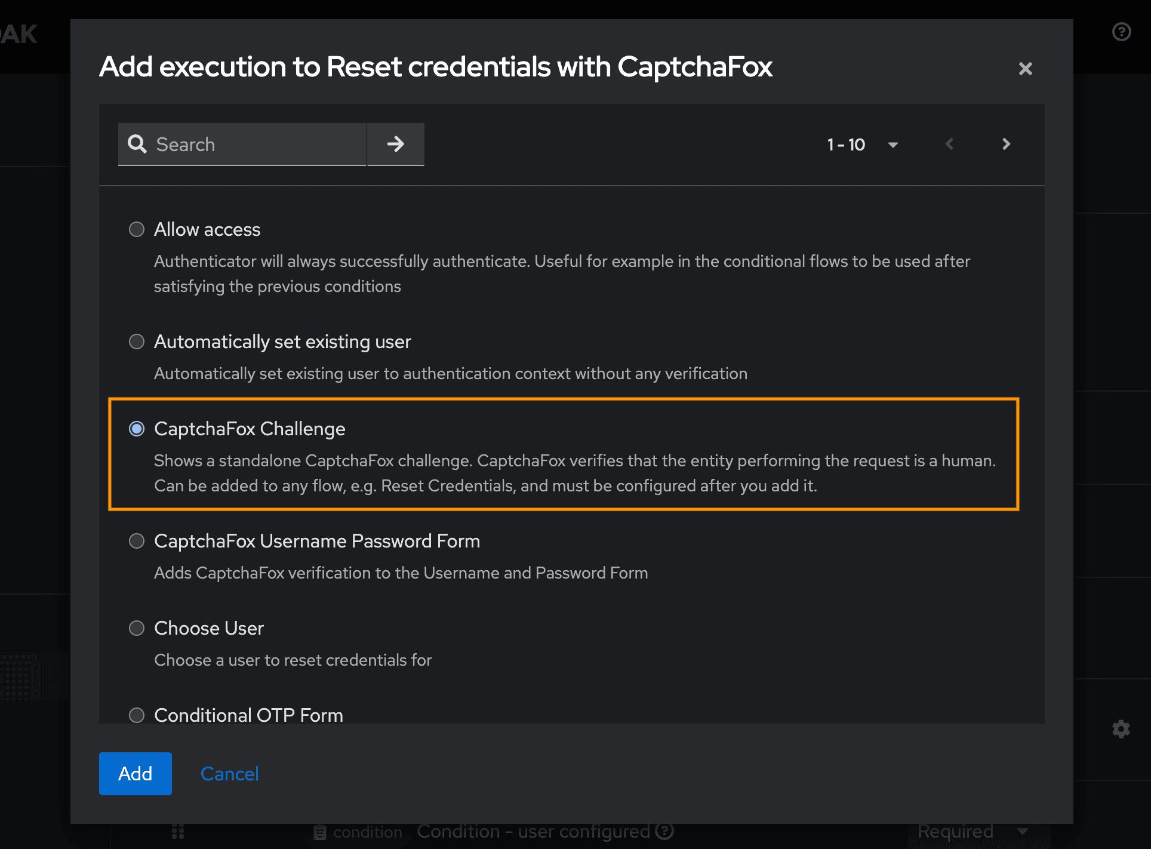Select CaptchaFox Challenge radio button
The image size is (1151, 849).
point(137,429)
